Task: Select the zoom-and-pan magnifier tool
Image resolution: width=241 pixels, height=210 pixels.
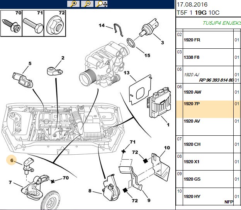Action: (x=101, y=4)
